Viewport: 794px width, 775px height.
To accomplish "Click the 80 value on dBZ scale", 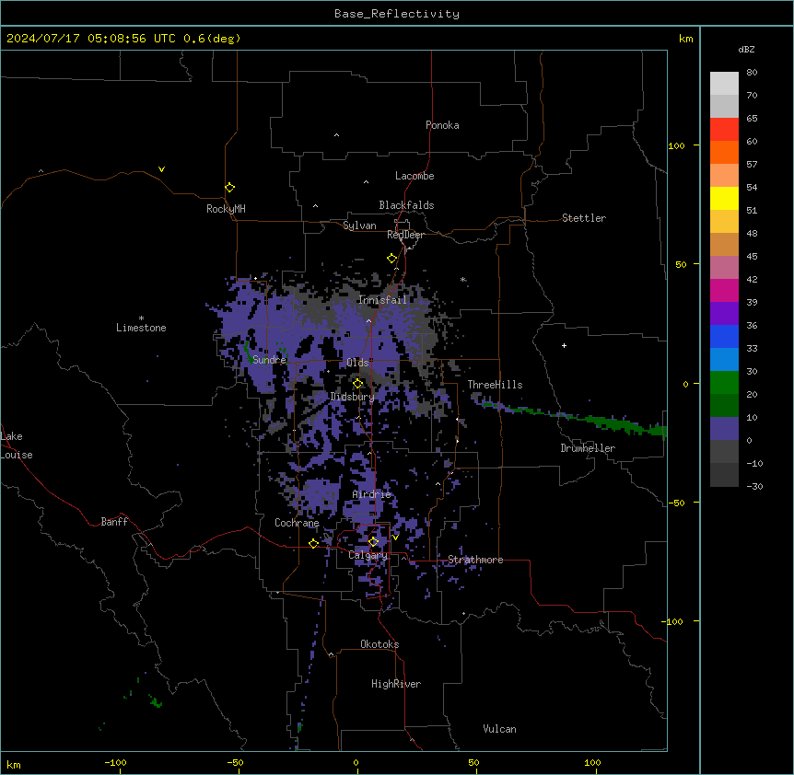I will [752, 73].
